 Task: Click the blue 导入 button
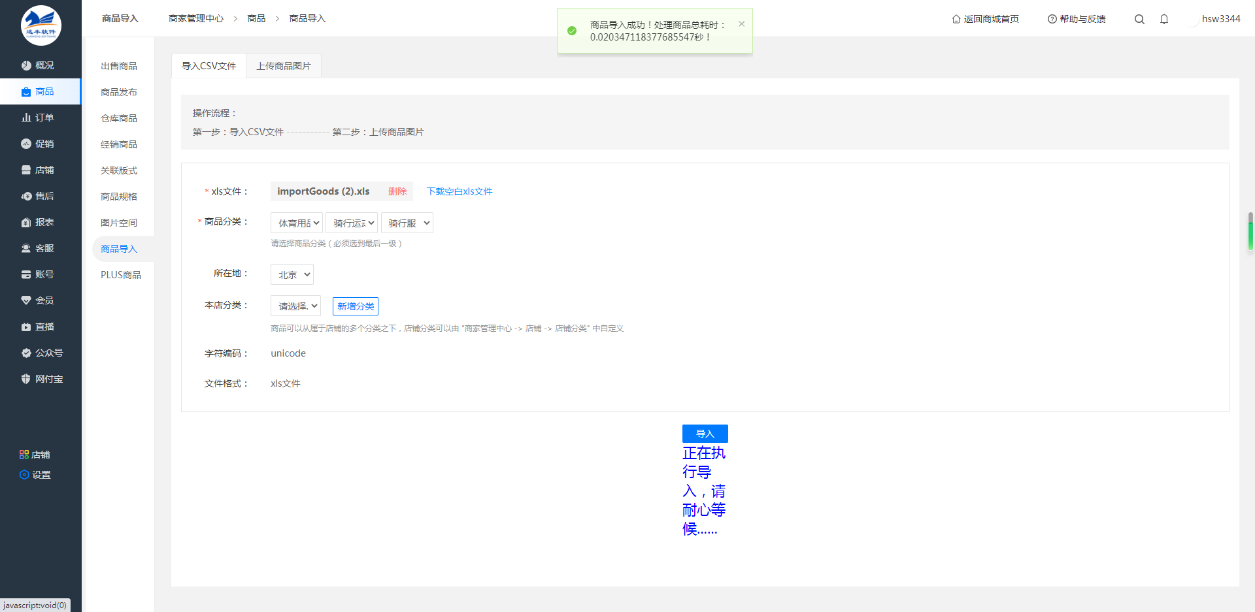tap(705, 434)
